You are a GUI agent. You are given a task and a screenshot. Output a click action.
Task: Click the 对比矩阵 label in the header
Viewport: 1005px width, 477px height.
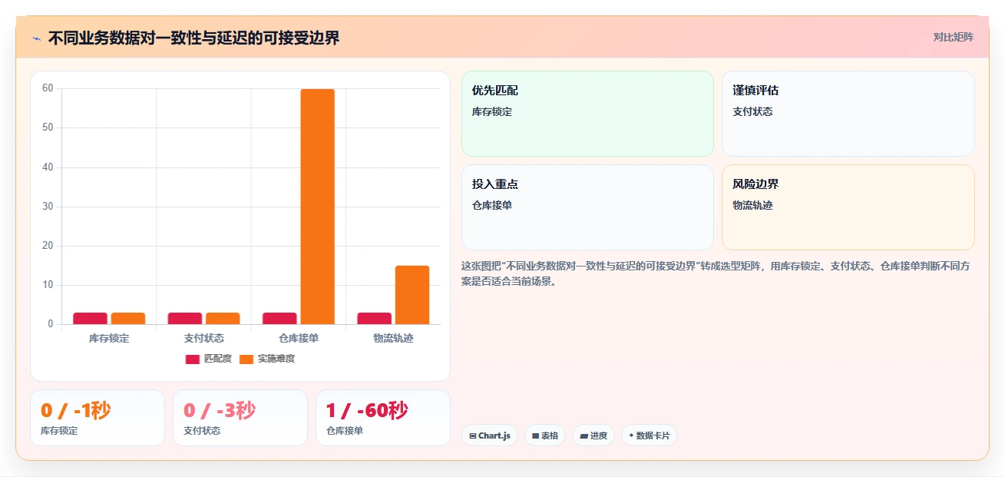(x=953, y=37)
